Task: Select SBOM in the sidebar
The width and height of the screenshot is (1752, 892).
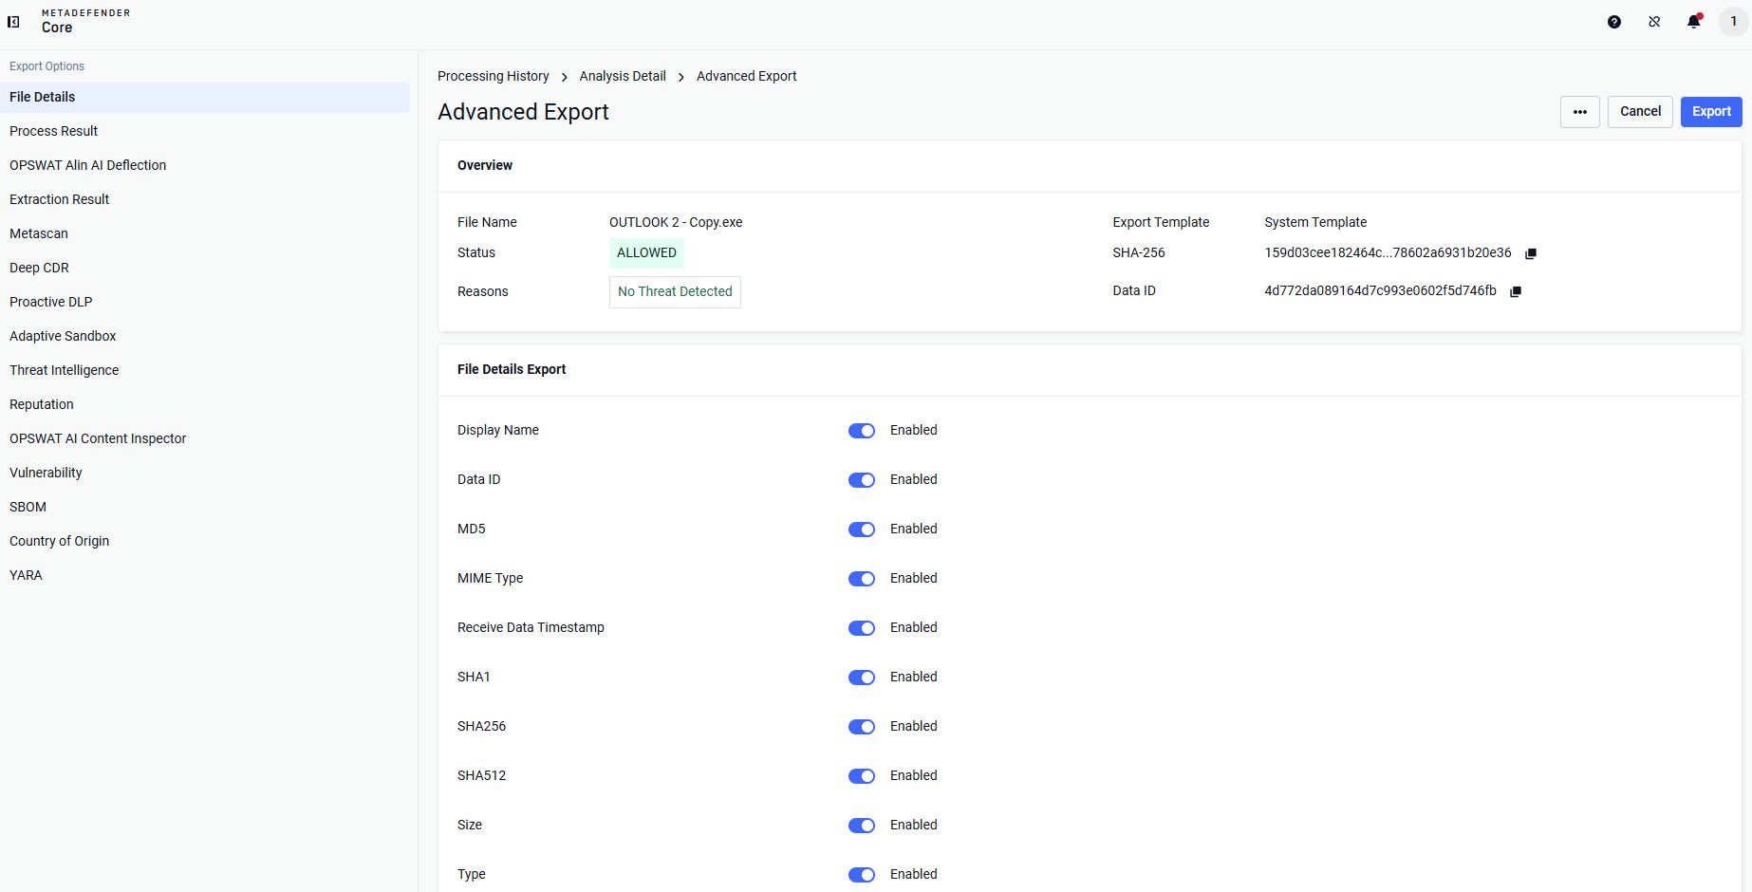Action: [205, 508]
